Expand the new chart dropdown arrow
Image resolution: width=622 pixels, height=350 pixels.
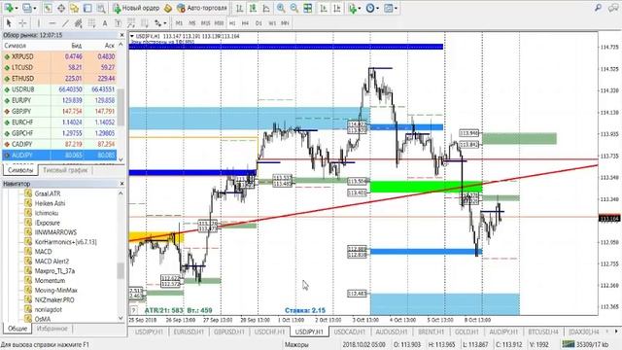pyautogui.click(x=17, y=8)
